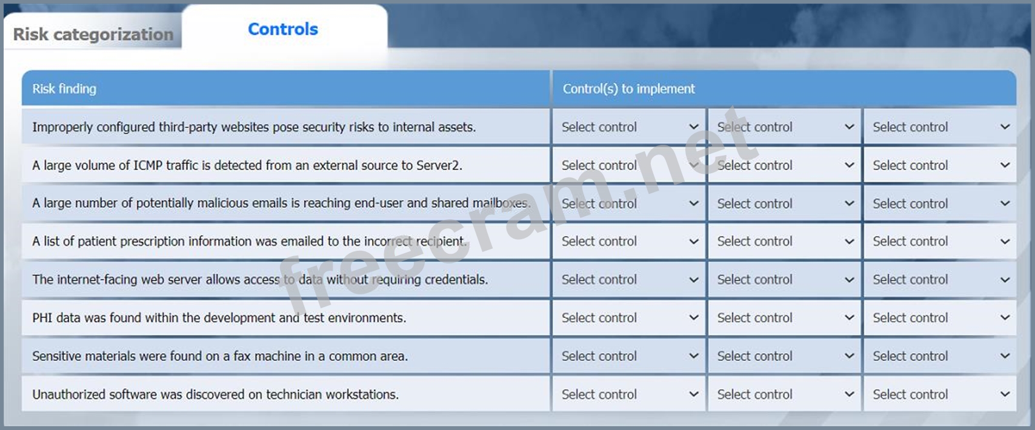Expand third control dropdown for PHI data finding
Image resolution: width=1035 pixels, height=430 pixels.
(x=940, y=318)
